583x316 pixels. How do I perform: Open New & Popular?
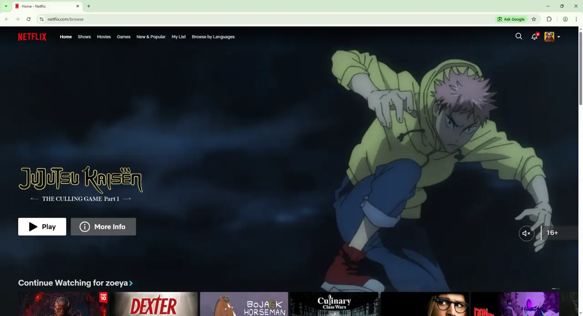[x=151, y=37]
